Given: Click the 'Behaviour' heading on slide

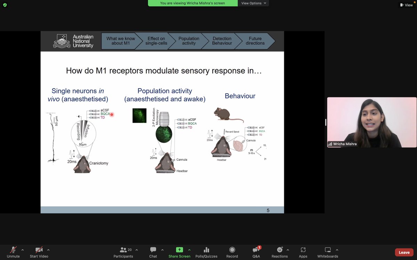Looking at the screenshot, I should point(240,96).
